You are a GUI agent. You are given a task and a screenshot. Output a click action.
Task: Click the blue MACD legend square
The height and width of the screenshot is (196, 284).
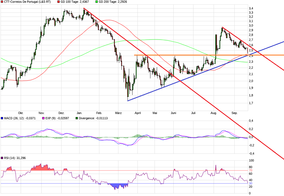pyautogui.click(x=2, y=118)
